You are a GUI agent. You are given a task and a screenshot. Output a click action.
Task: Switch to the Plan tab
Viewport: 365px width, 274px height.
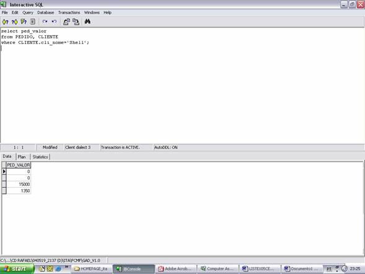(x=22, y=157)
